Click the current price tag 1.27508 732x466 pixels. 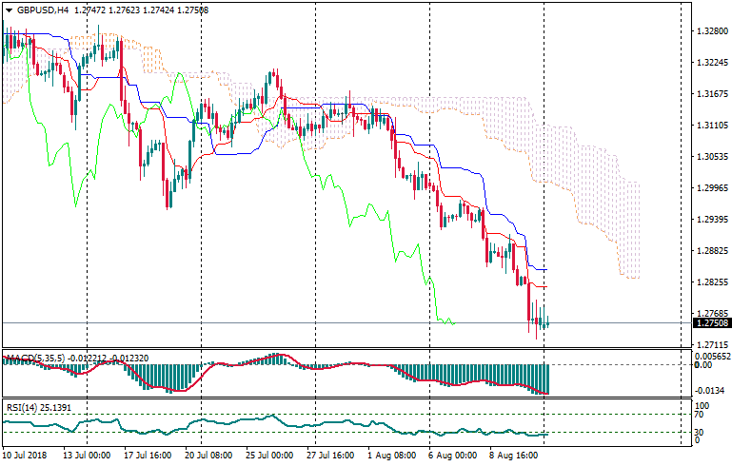[x=707, y=324]
